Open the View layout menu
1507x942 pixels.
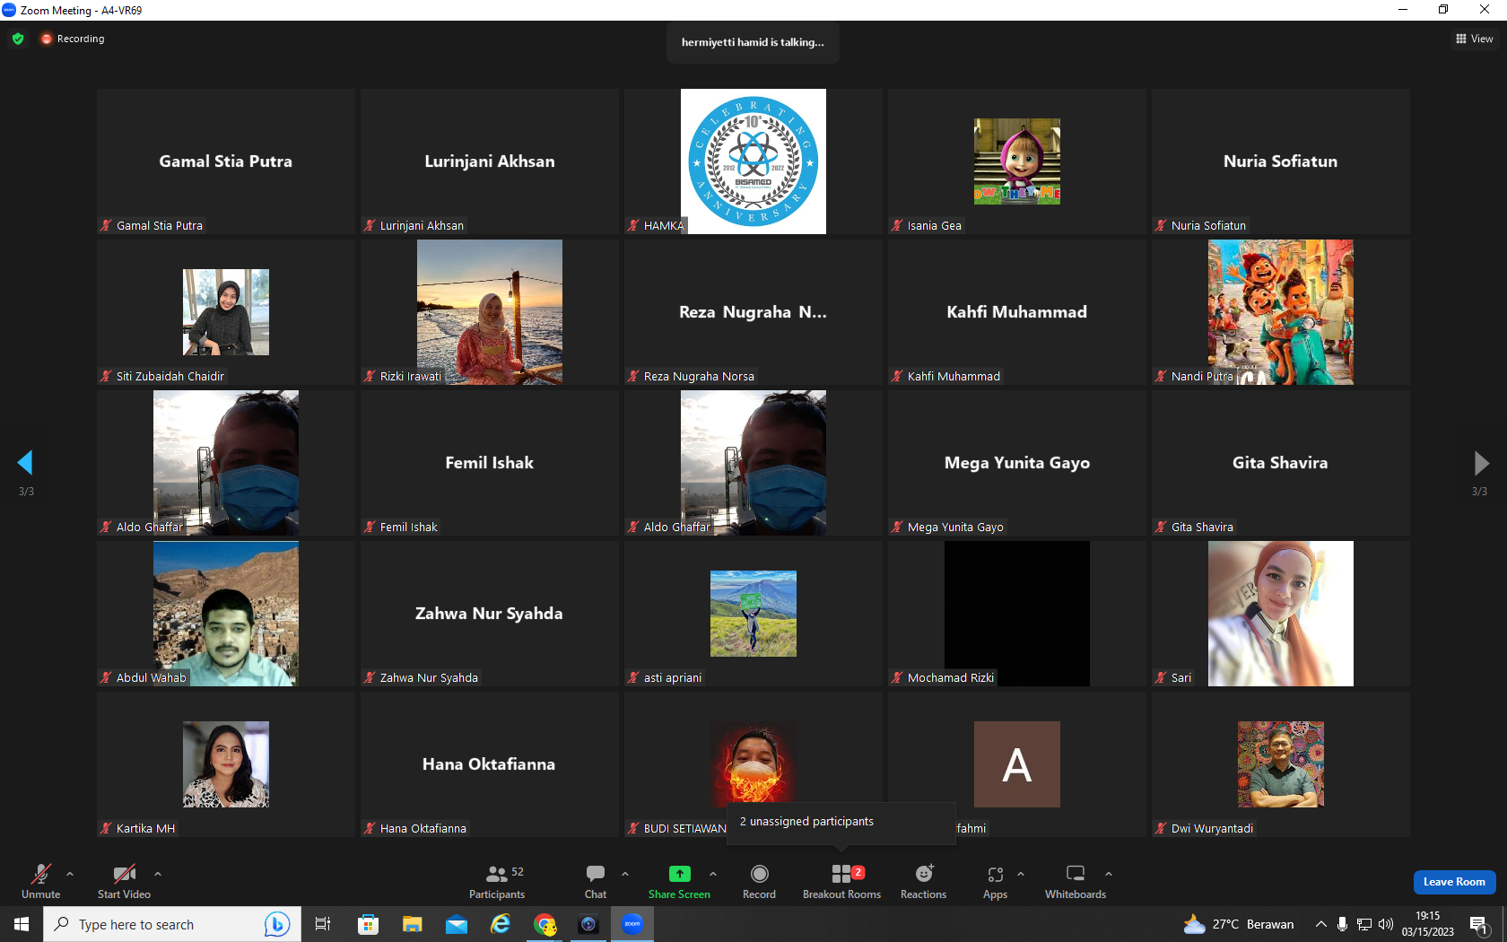click(x=1474, y=39)
